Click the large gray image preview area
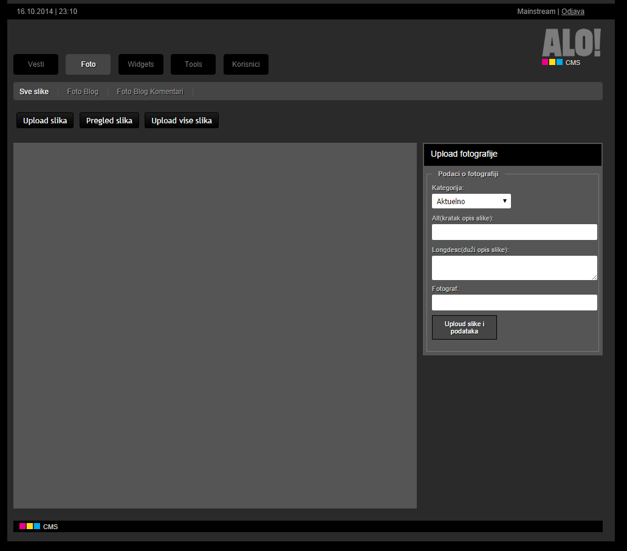The width and height of the screenshot is (627, 551). 215,326
